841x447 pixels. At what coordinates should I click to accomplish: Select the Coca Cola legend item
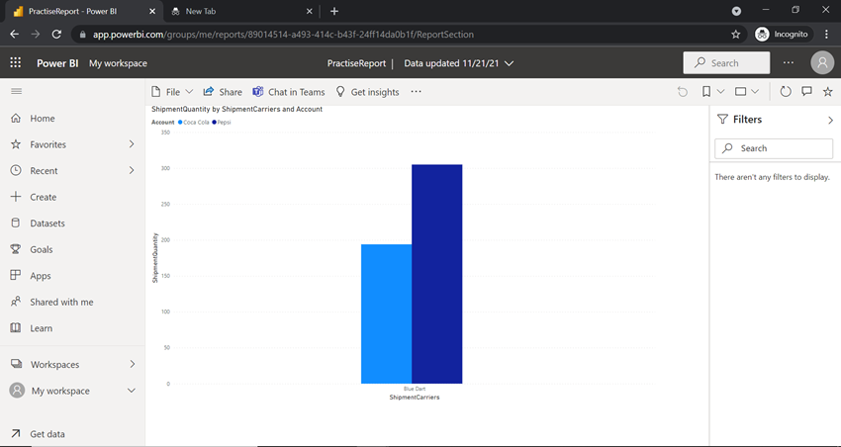point(194,123)
